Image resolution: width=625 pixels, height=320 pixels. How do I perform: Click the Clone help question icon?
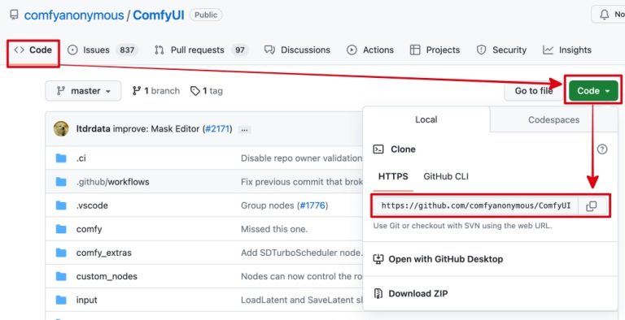tap(602, 149)
